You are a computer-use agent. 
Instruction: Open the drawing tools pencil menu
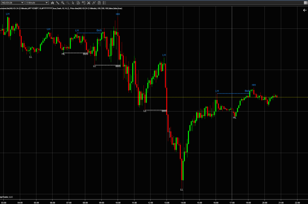pos(57,3)
